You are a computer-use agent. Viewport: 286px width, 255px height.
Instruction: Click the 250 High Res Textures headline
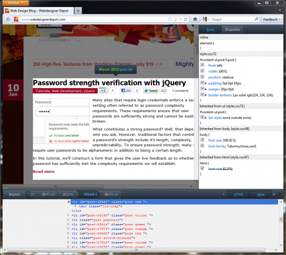tap(93, 64)
